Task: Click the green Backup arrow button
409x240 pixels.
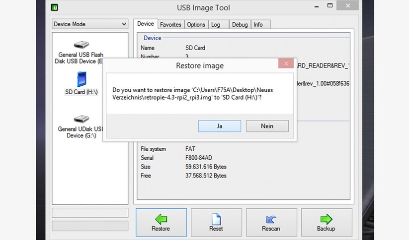Action: point(326,223)
